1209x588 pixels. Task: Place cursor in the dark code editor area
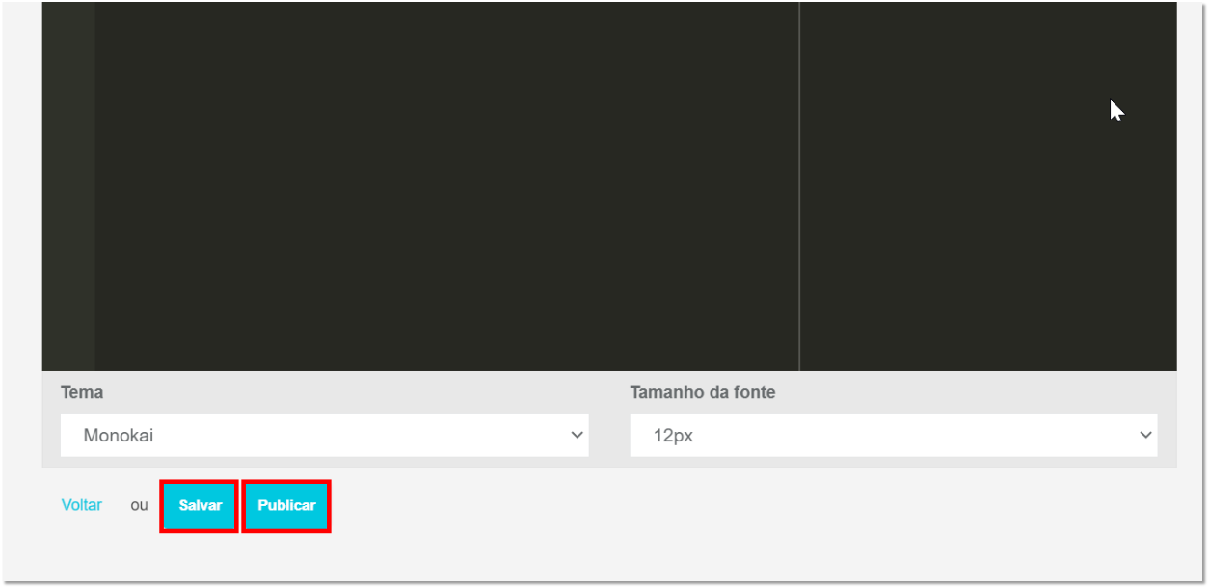coord(446,186)
